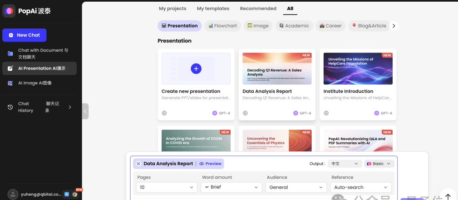Open the App Store download icon
The width and height of the screenshot is (458, 200).
[x=67, y=194]
